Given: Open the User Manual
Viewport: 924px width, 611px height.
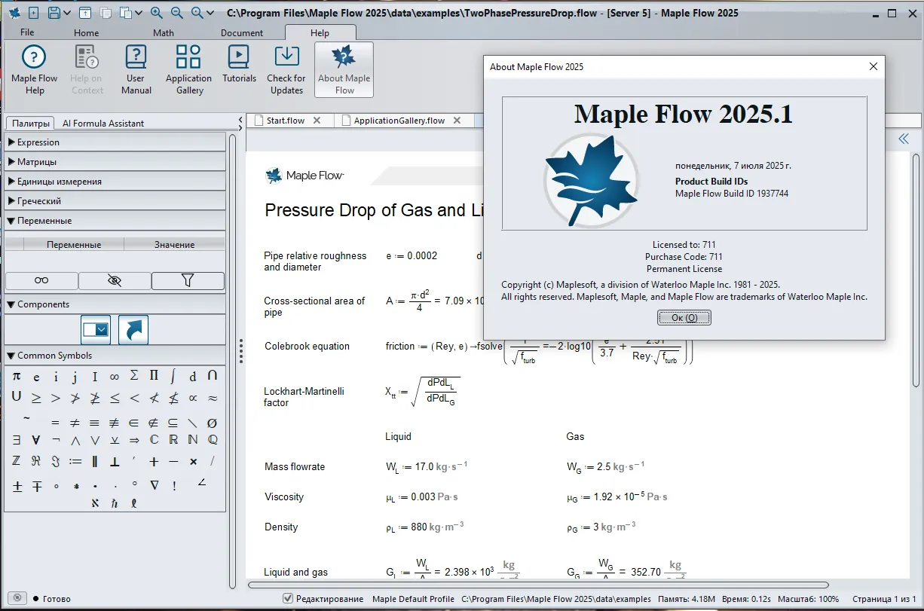Looking at the screenshot, I should coord(136,69).
